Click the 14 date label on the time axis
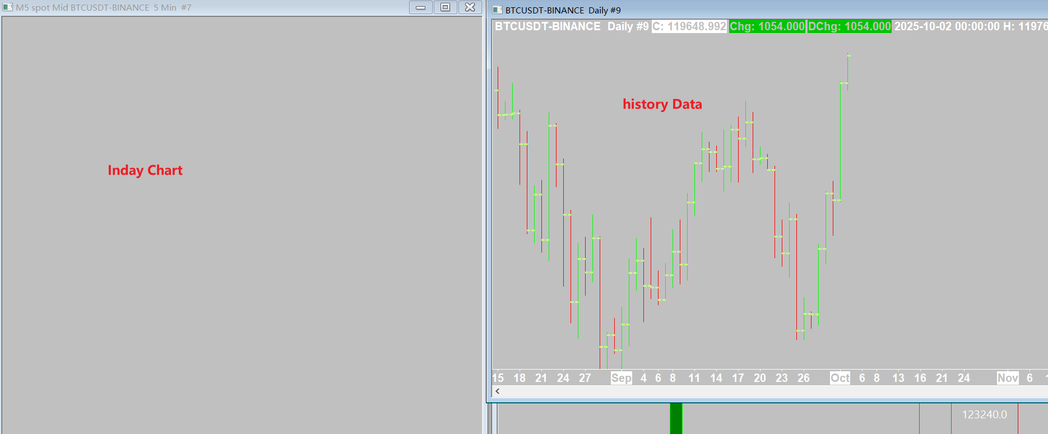Screen dimensions: 1048x434 click(x=716, y=378)
